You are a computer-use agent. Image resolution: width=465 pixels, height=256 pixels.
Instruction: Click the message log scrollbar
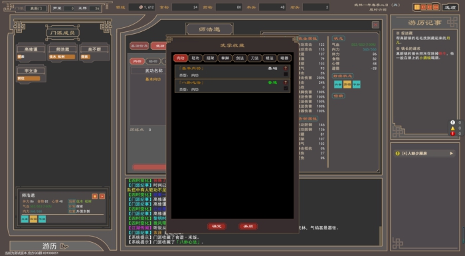[x=380, y=236]
